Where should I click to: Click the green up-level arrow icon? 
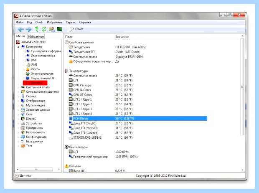coord(37,29)
